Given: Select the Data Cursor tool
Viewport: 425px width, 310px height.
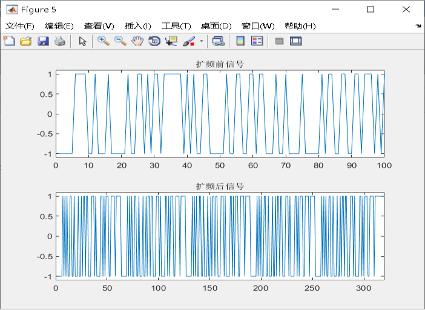Looking at the screenshot, I should [171, 41].
